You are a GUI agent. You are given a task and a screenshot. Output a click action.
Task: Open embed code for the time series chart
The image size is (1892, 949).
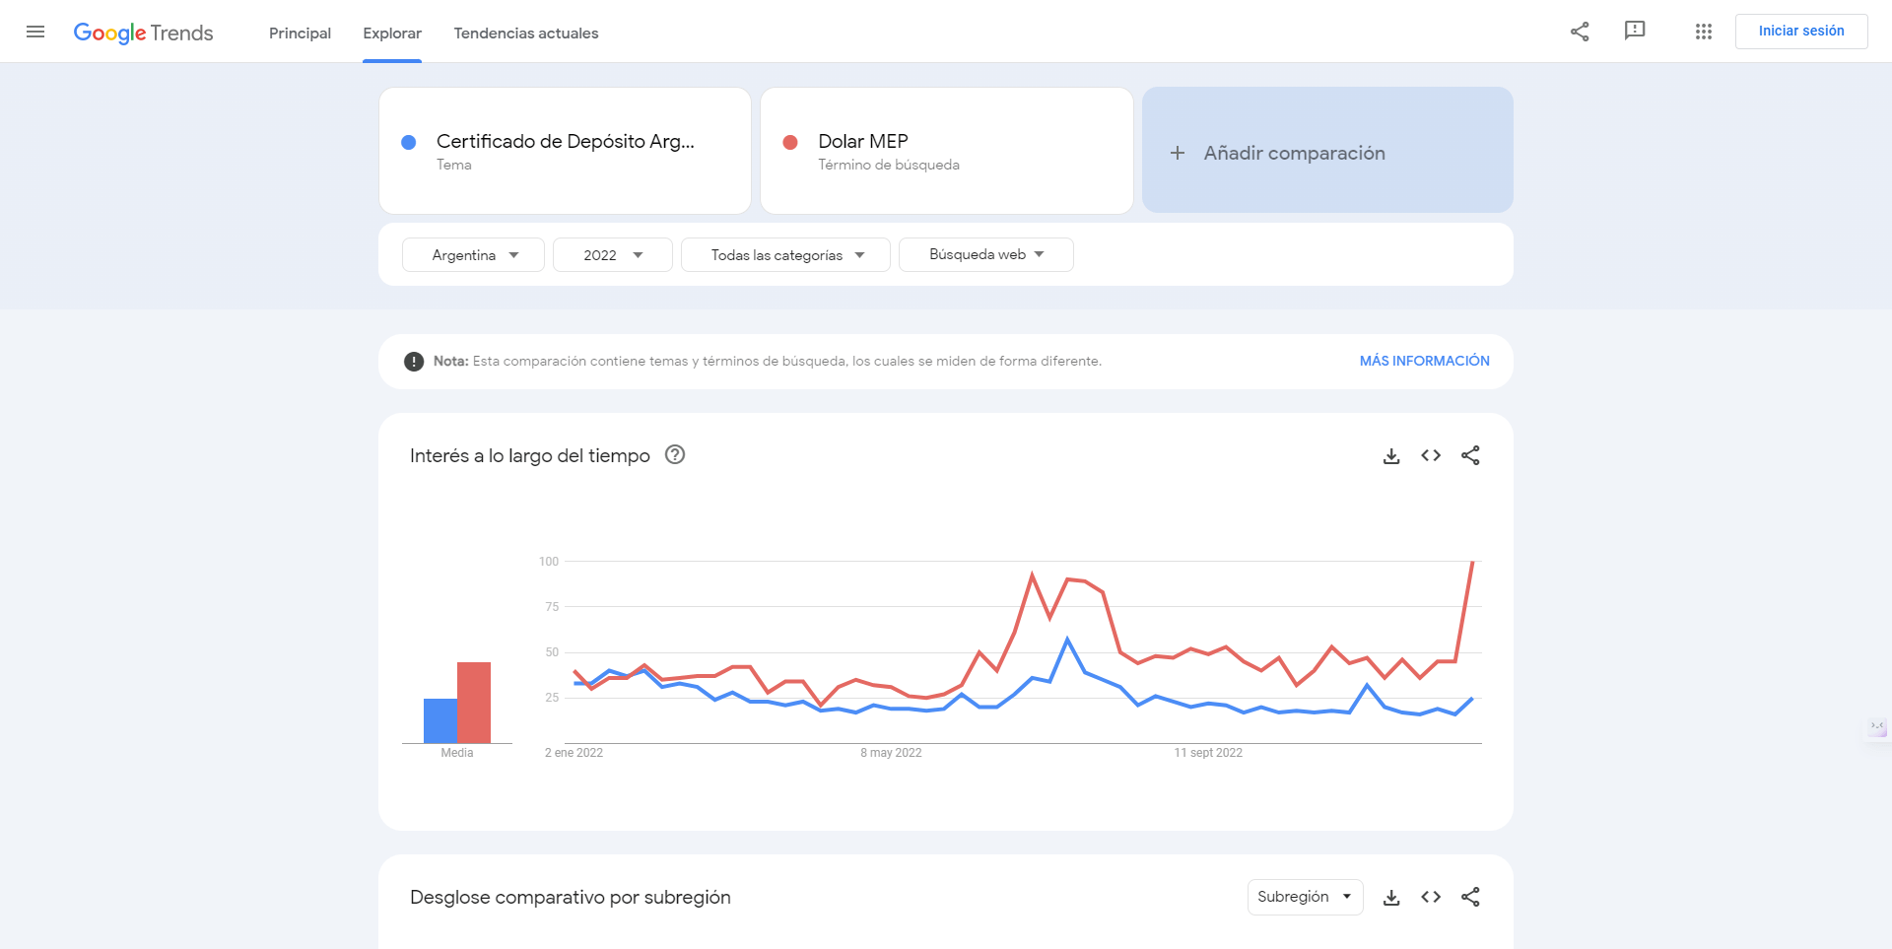1431,455
